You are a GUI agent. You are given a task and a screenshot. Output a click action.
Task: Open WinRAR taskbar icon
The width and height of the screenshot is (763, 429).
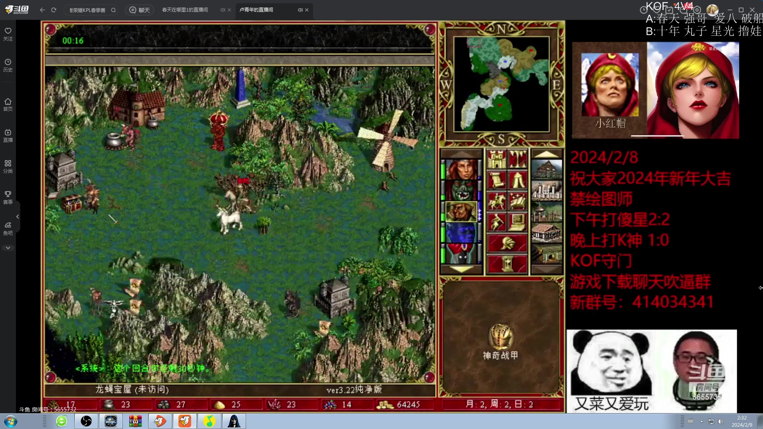[136, 421]
